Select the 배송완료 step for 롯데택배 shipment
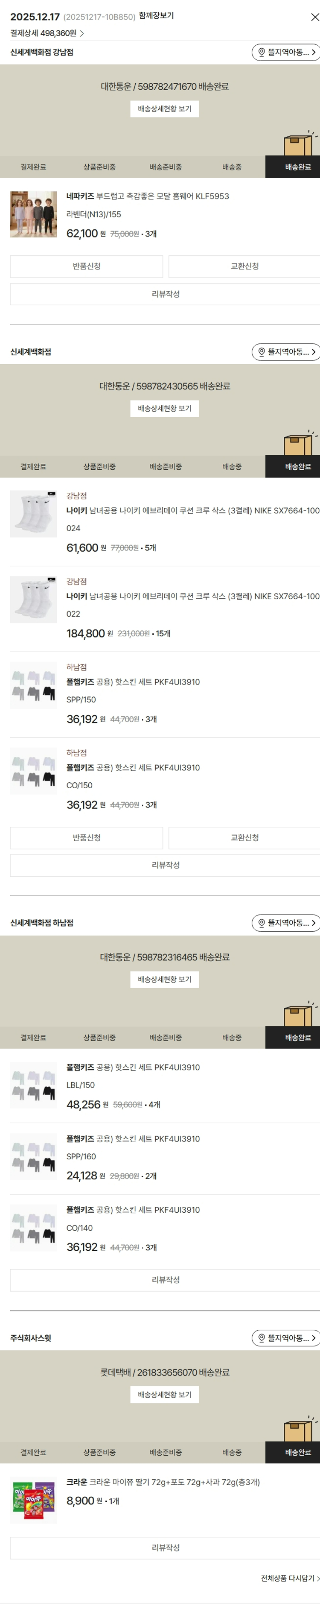This screenshot has width=320, height=1612. 297,1452
